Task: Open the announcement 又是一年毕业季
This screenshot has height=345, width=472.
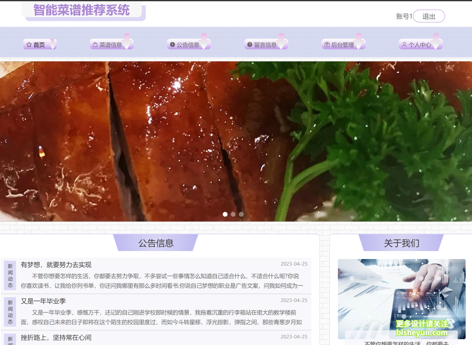Action: [43, 301]
